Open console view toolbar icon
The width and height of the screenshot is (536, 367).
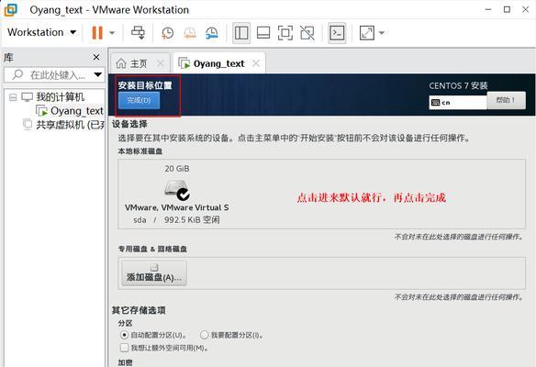point(337,33)
